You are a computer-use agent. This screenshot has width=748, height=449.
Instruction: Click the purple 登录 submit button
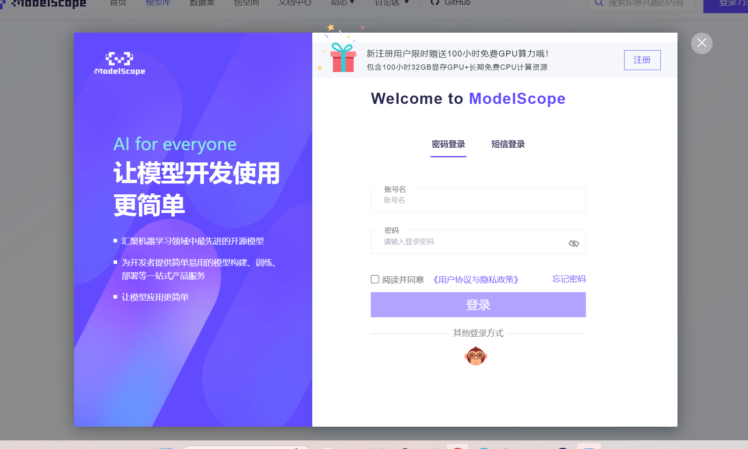click(x=478, y=305)
